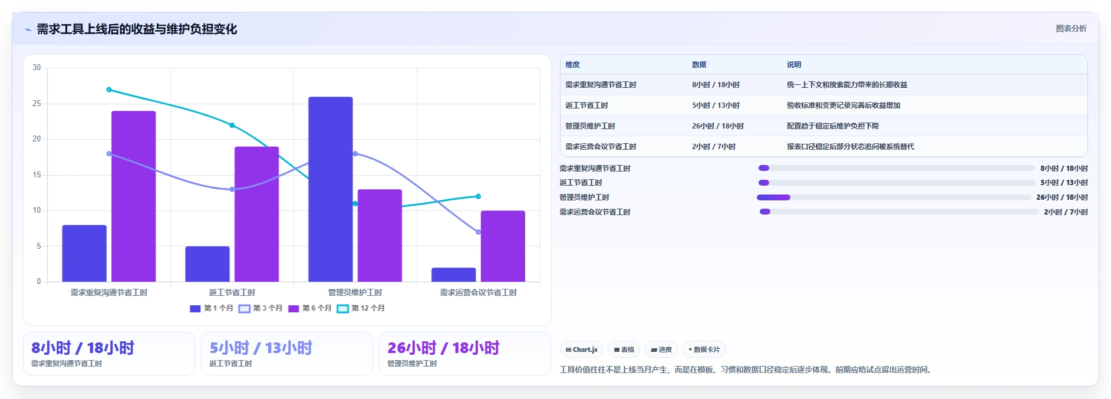The width and height of the screenshot is (1111, 399).
Task: Toggle the 第 12 个月 legend swatch
Action: pos(343,308)
